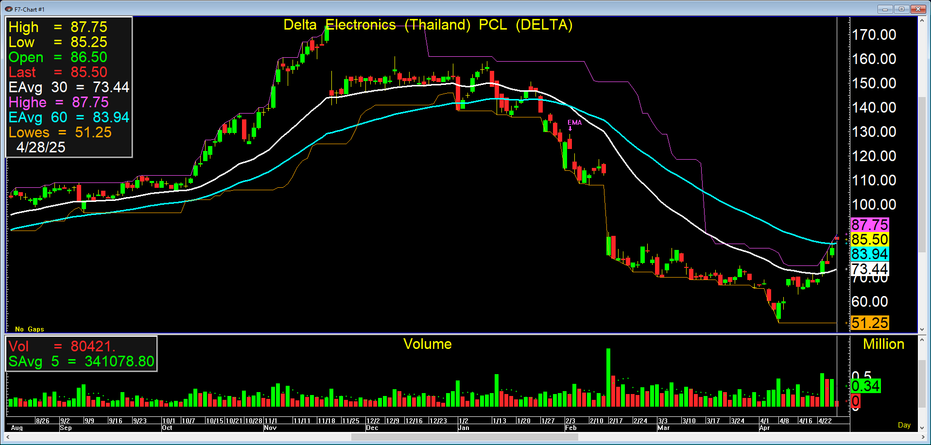The width and height of the screenshot is (931, 445).
Task: Click the SAvg 5 = 341078.80 readout
Action: click(81, 361)
